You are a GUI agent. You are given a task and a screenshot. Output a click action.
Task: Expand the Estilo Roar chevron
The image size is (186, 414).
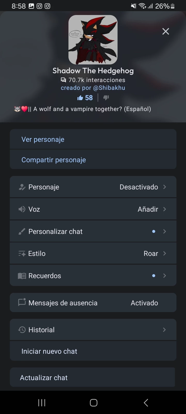coord(165,254)
